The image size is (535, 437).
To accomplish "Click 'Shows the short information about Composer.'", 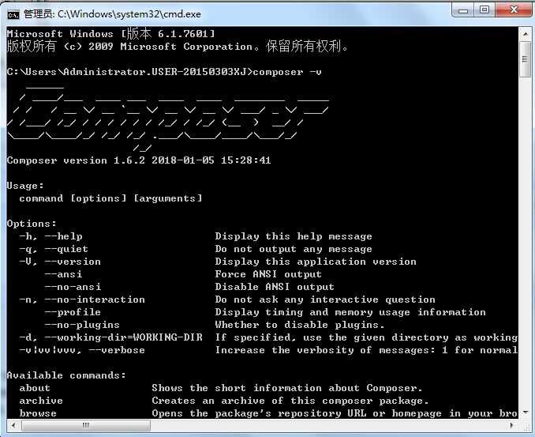I will [x=287, y=388].
